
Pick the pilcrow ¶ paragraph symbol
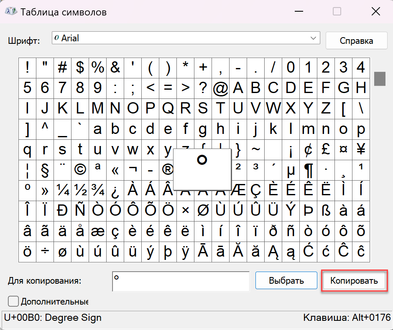308,170
